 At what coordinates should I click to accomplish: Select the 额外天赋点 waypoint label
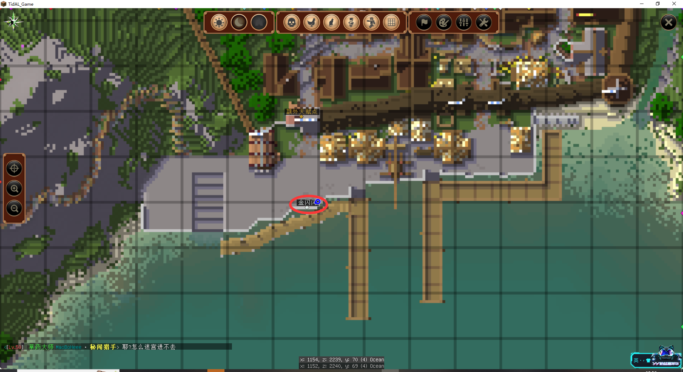[302, 111]
